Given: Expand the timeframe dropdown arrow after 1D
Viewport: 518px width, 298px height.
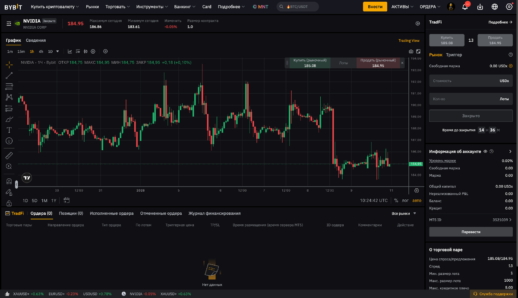Looking at the screenshot, I should tap(58, 51).
